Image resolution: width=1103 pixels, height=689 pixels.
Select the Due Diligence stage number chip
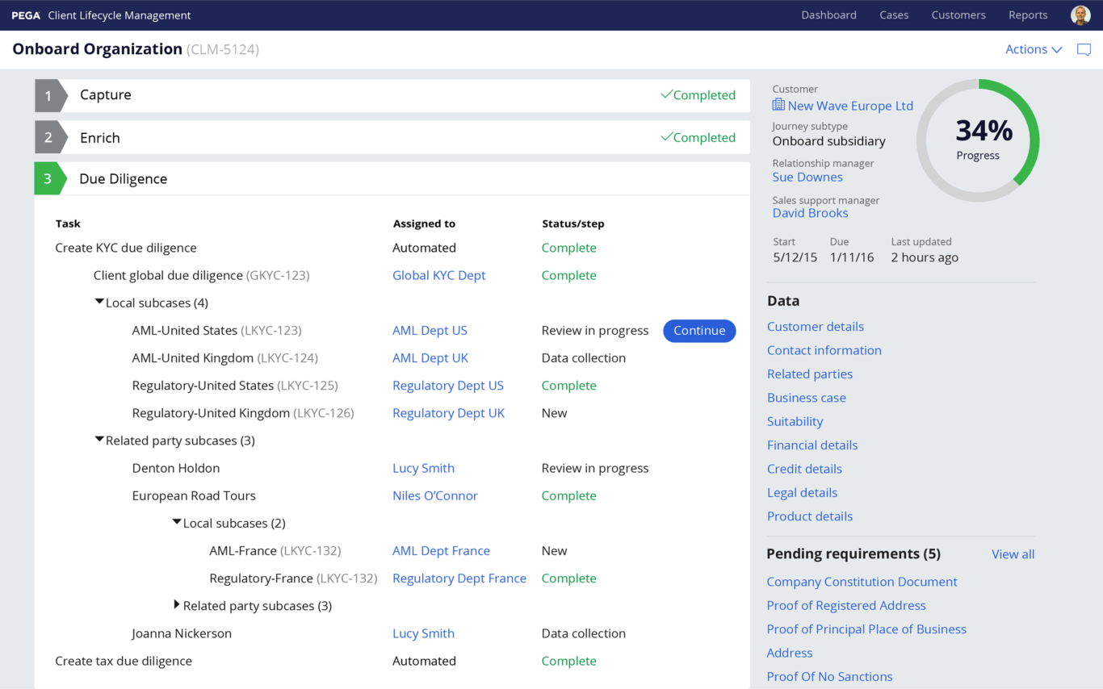tap(49, 178)
